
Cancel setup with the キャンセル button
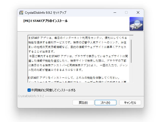[x=130, y=103]
